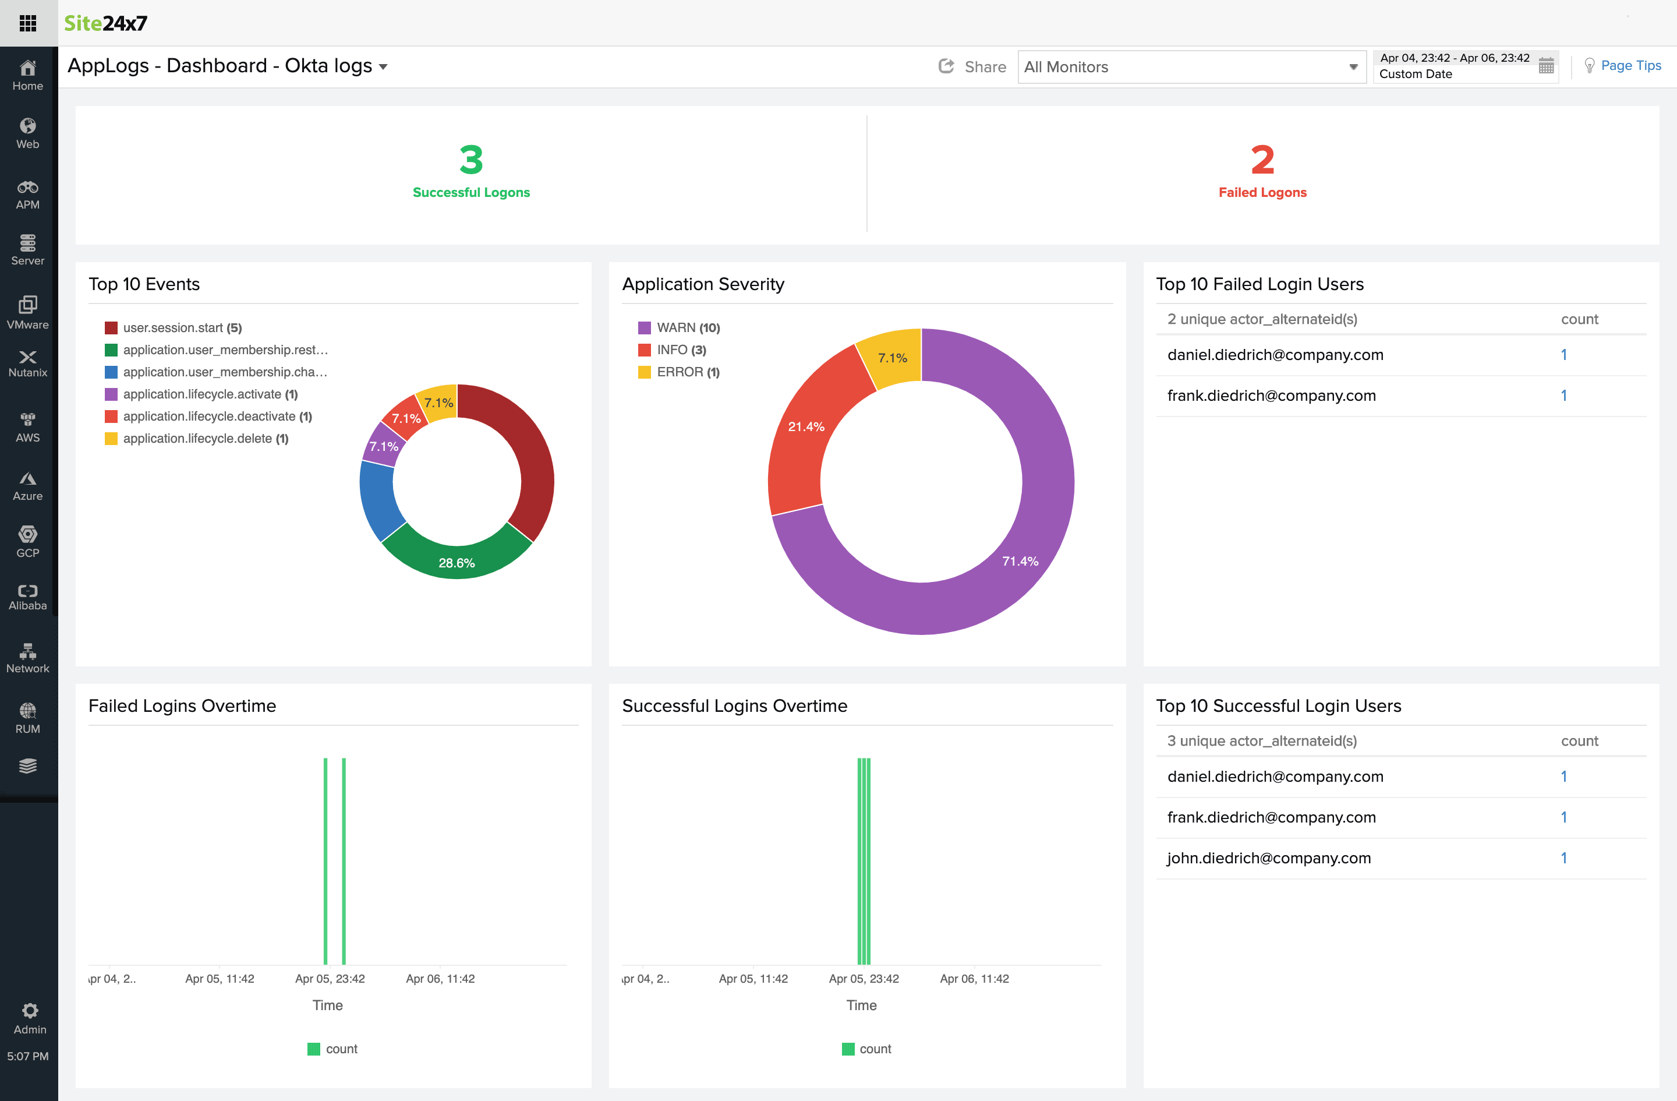Toggle the WARN legend entry in Application Severity
Screen dimensions: 1677x1101
click(678, 327)
